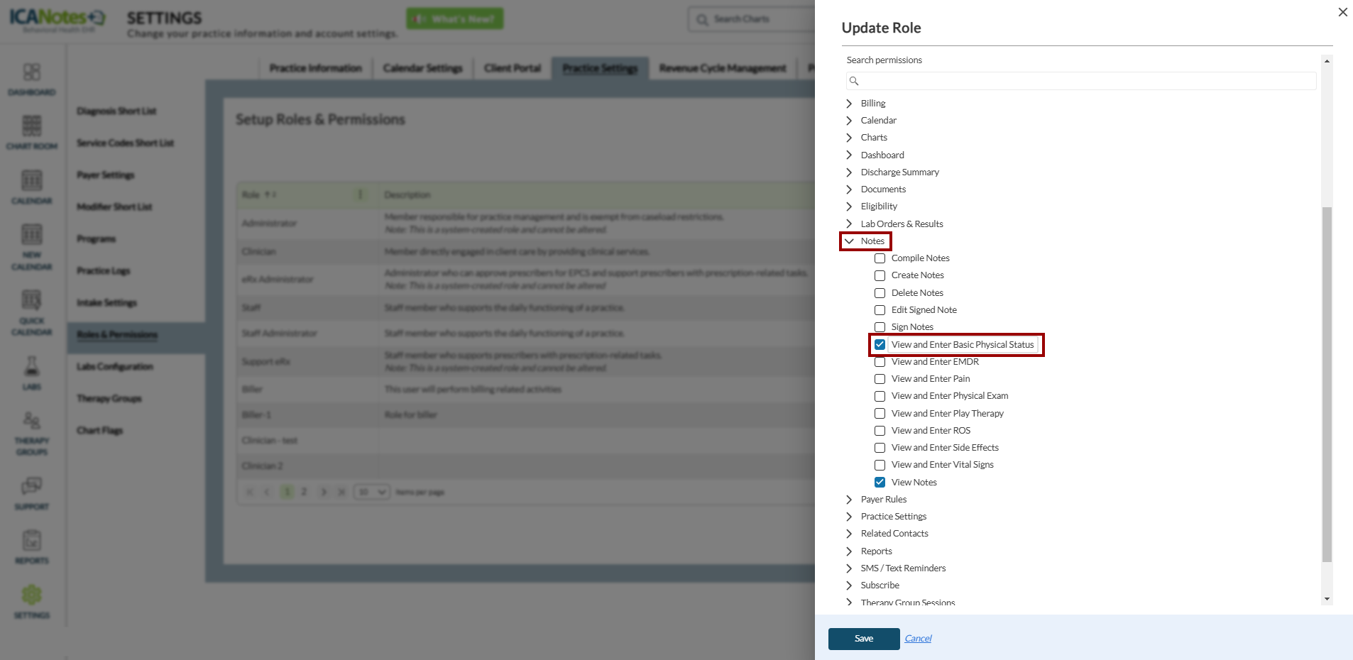
Task: Cancel the role update
Action: point(918,639)
